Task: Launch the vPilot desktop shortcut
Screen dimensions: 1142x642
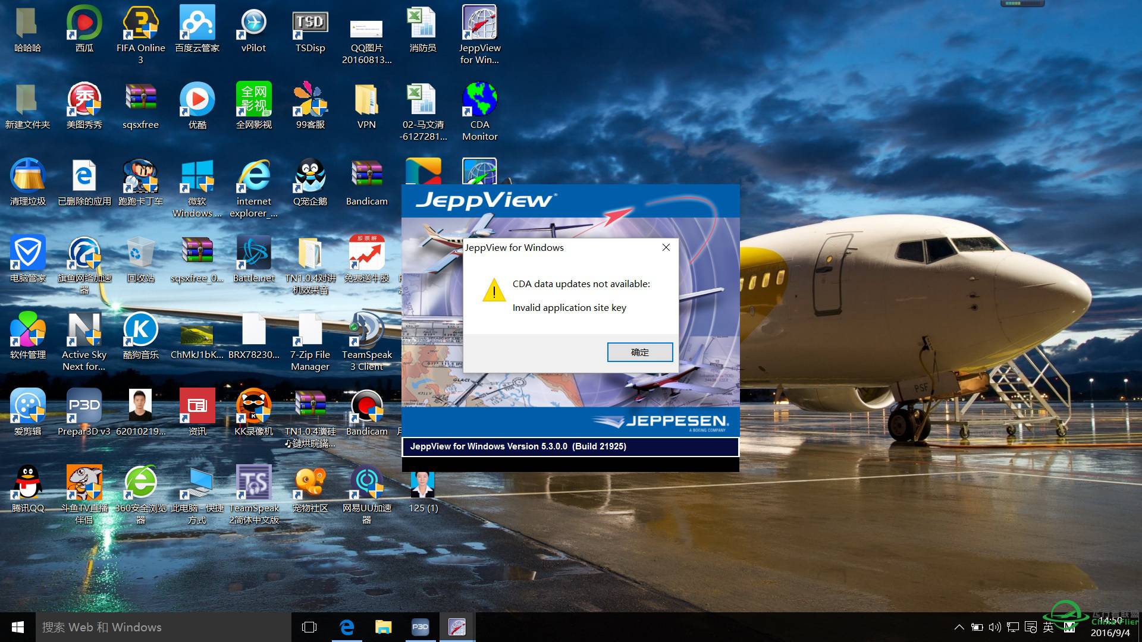Action: (x=253, y=29)
